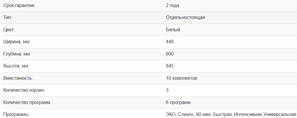The width and height of the screenshot is (297, 118).
Task: Click the "Цвет:" label
Action: [9, 29]
